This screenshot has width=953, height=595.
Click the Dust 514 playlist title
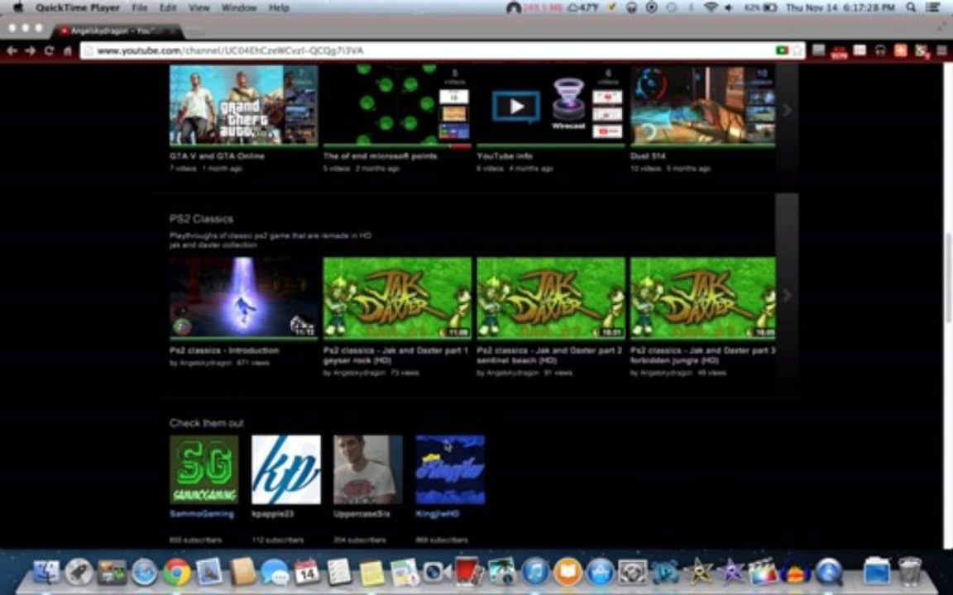click(648, 156)
